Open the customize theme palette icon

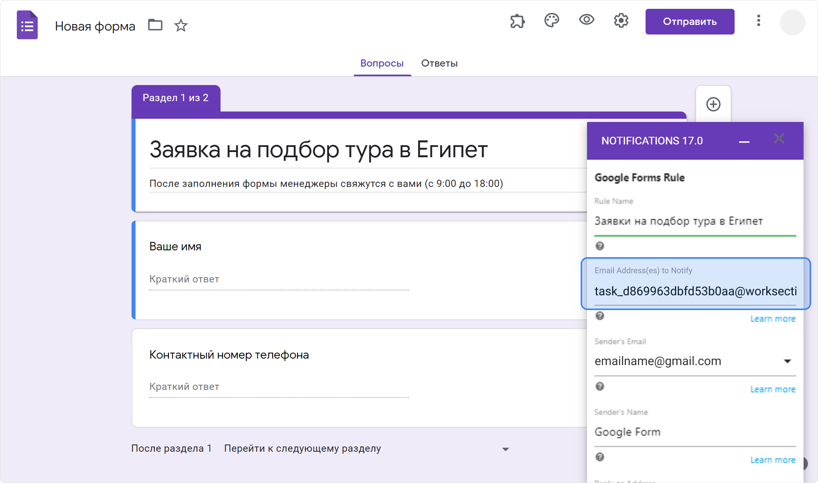point(551,21)
